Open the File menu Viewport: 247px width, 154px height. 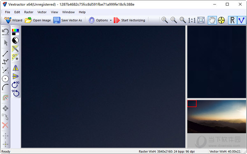[x=7, y=12]
